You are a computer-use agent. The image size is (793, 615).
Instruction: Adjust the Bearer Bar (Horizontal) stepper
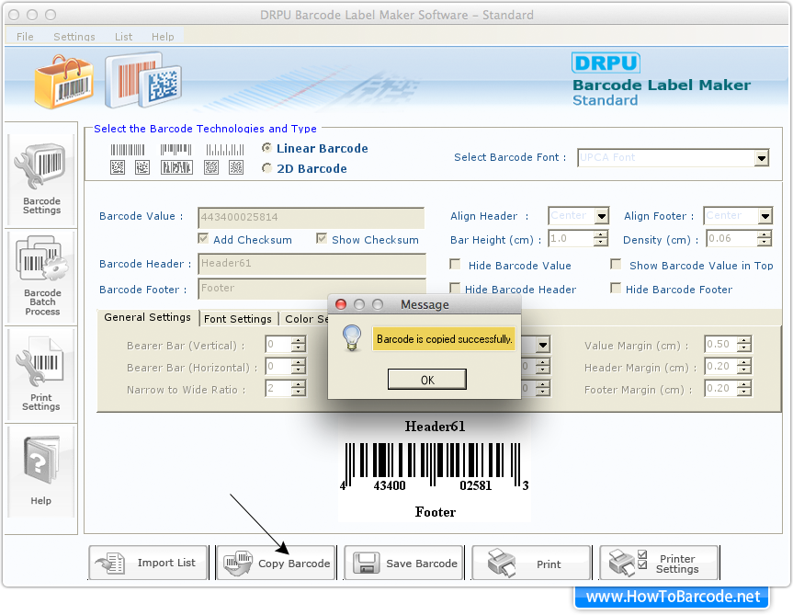click(x=299, y=366)
